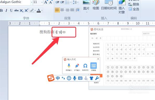The width and height of the screenshot is (155, 100).
Task: Shrink font size
Action: pyautogui.click(x=51, y=2)
